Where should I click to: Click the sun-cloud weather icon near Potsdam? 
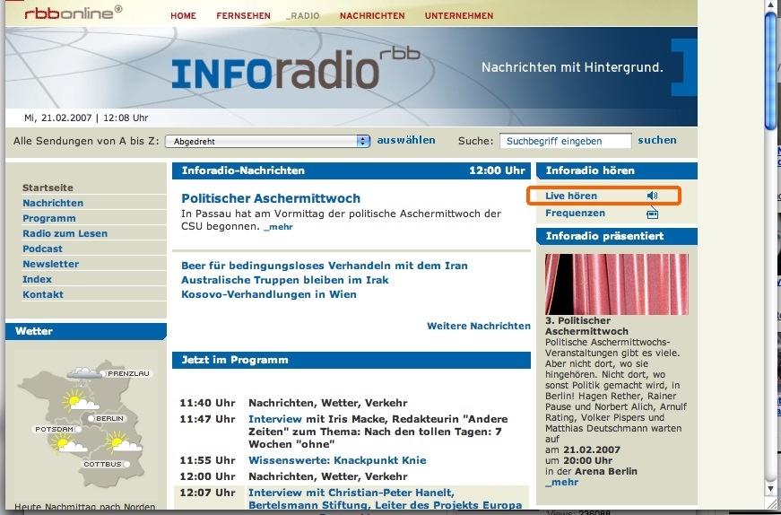point(68,443)
